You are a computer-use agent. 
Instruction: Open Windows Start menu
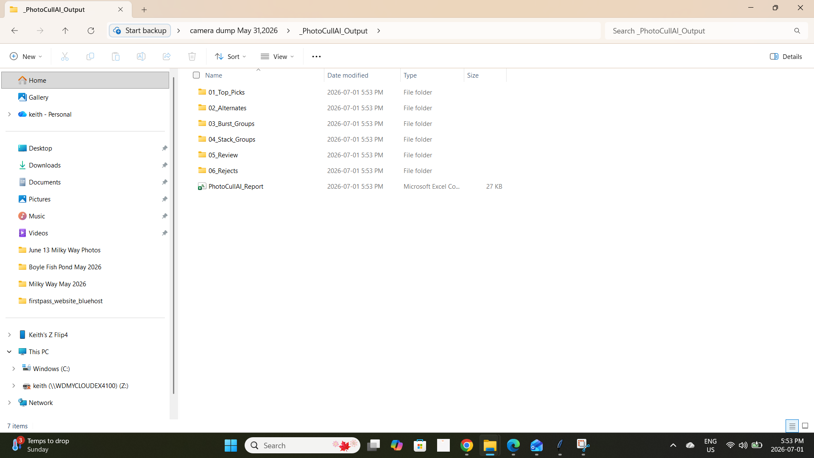[x=231, y=445]
